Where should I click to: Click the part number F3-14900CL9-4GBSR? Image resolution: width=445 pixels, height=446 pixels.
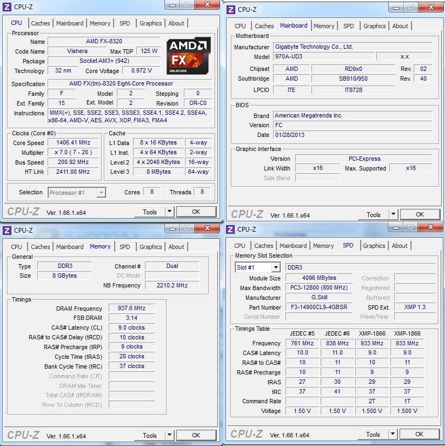[x=319, y=307]
